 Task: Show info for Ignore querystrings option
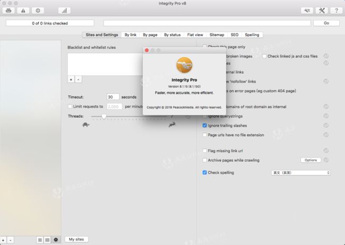pos(326,116)
